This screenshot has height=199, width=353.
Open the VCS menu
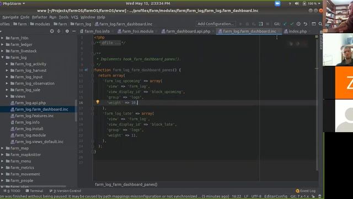(74, 17)
